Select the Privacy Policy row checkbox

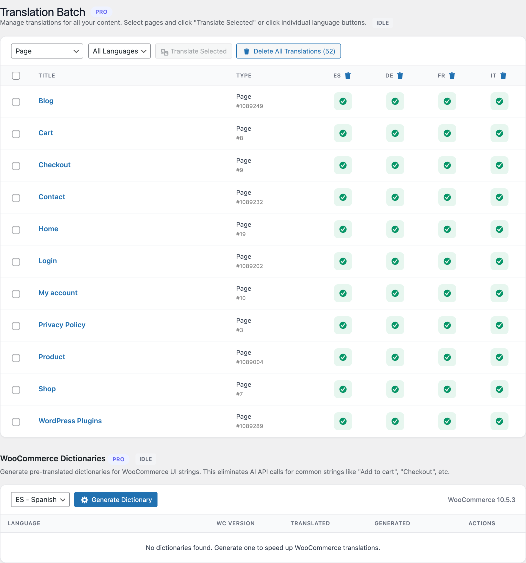pyautogui.click(x=16, y=326)
